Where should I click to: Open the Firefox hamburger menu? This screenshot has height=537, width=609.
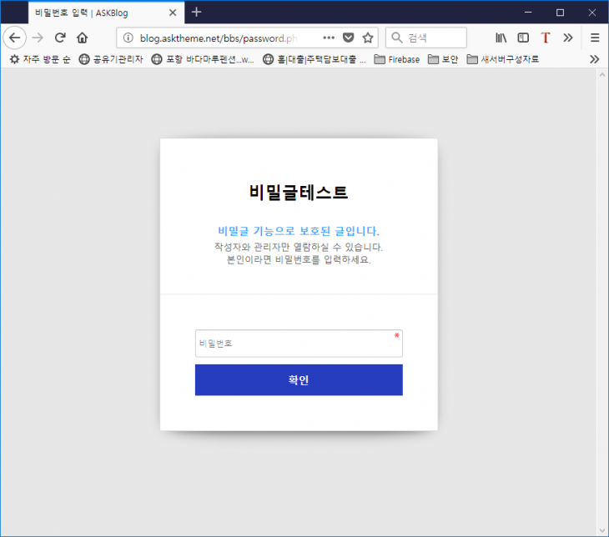594,38
